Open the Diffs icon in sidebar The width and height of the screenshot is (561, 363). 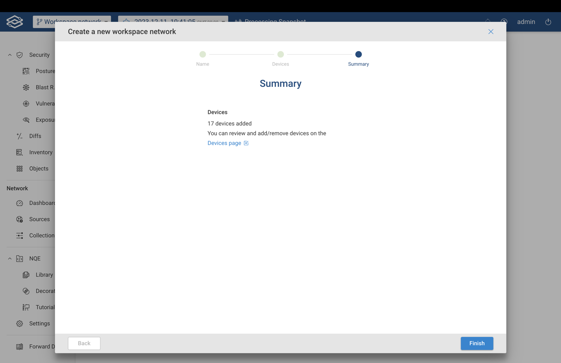click(19, 136)
